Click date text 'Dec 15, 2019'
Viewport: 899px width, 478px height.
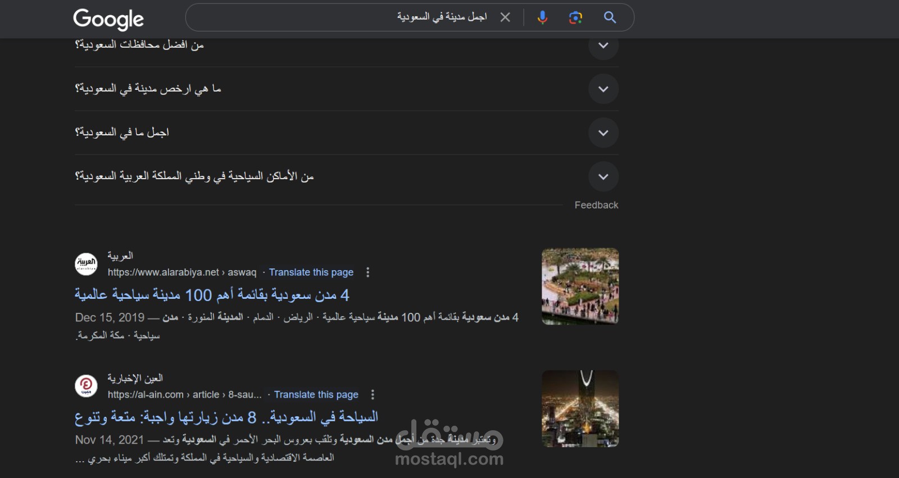[x=110, y=317]
